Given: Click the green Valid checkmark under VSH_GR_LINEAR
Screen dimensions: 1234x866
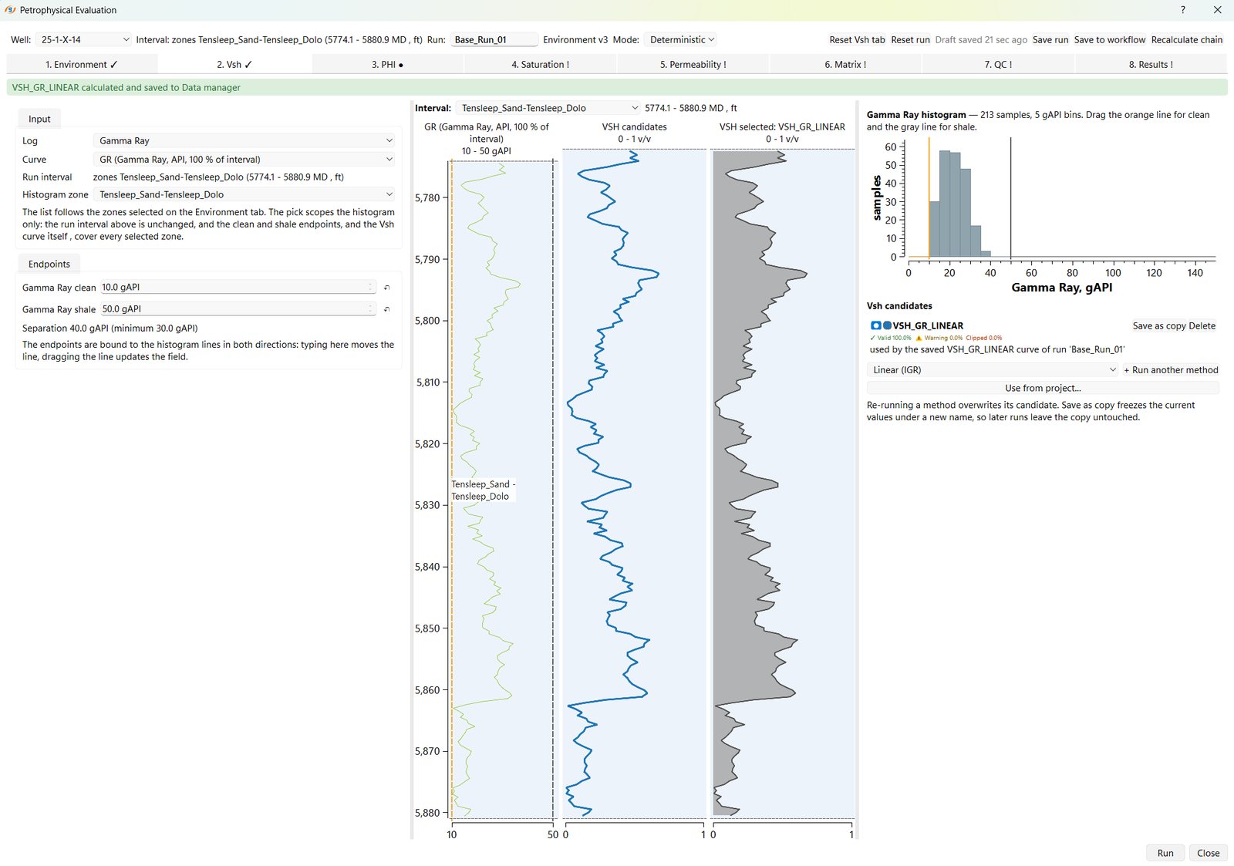Looking at the screenshot, I should (x=872, y=338).
